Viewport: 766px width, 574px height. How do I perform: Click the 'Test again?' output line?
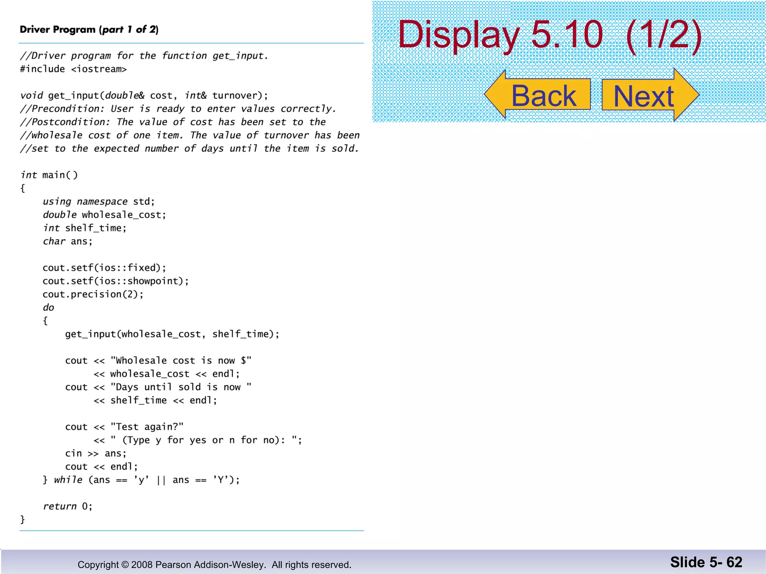(x=125, y=427)
